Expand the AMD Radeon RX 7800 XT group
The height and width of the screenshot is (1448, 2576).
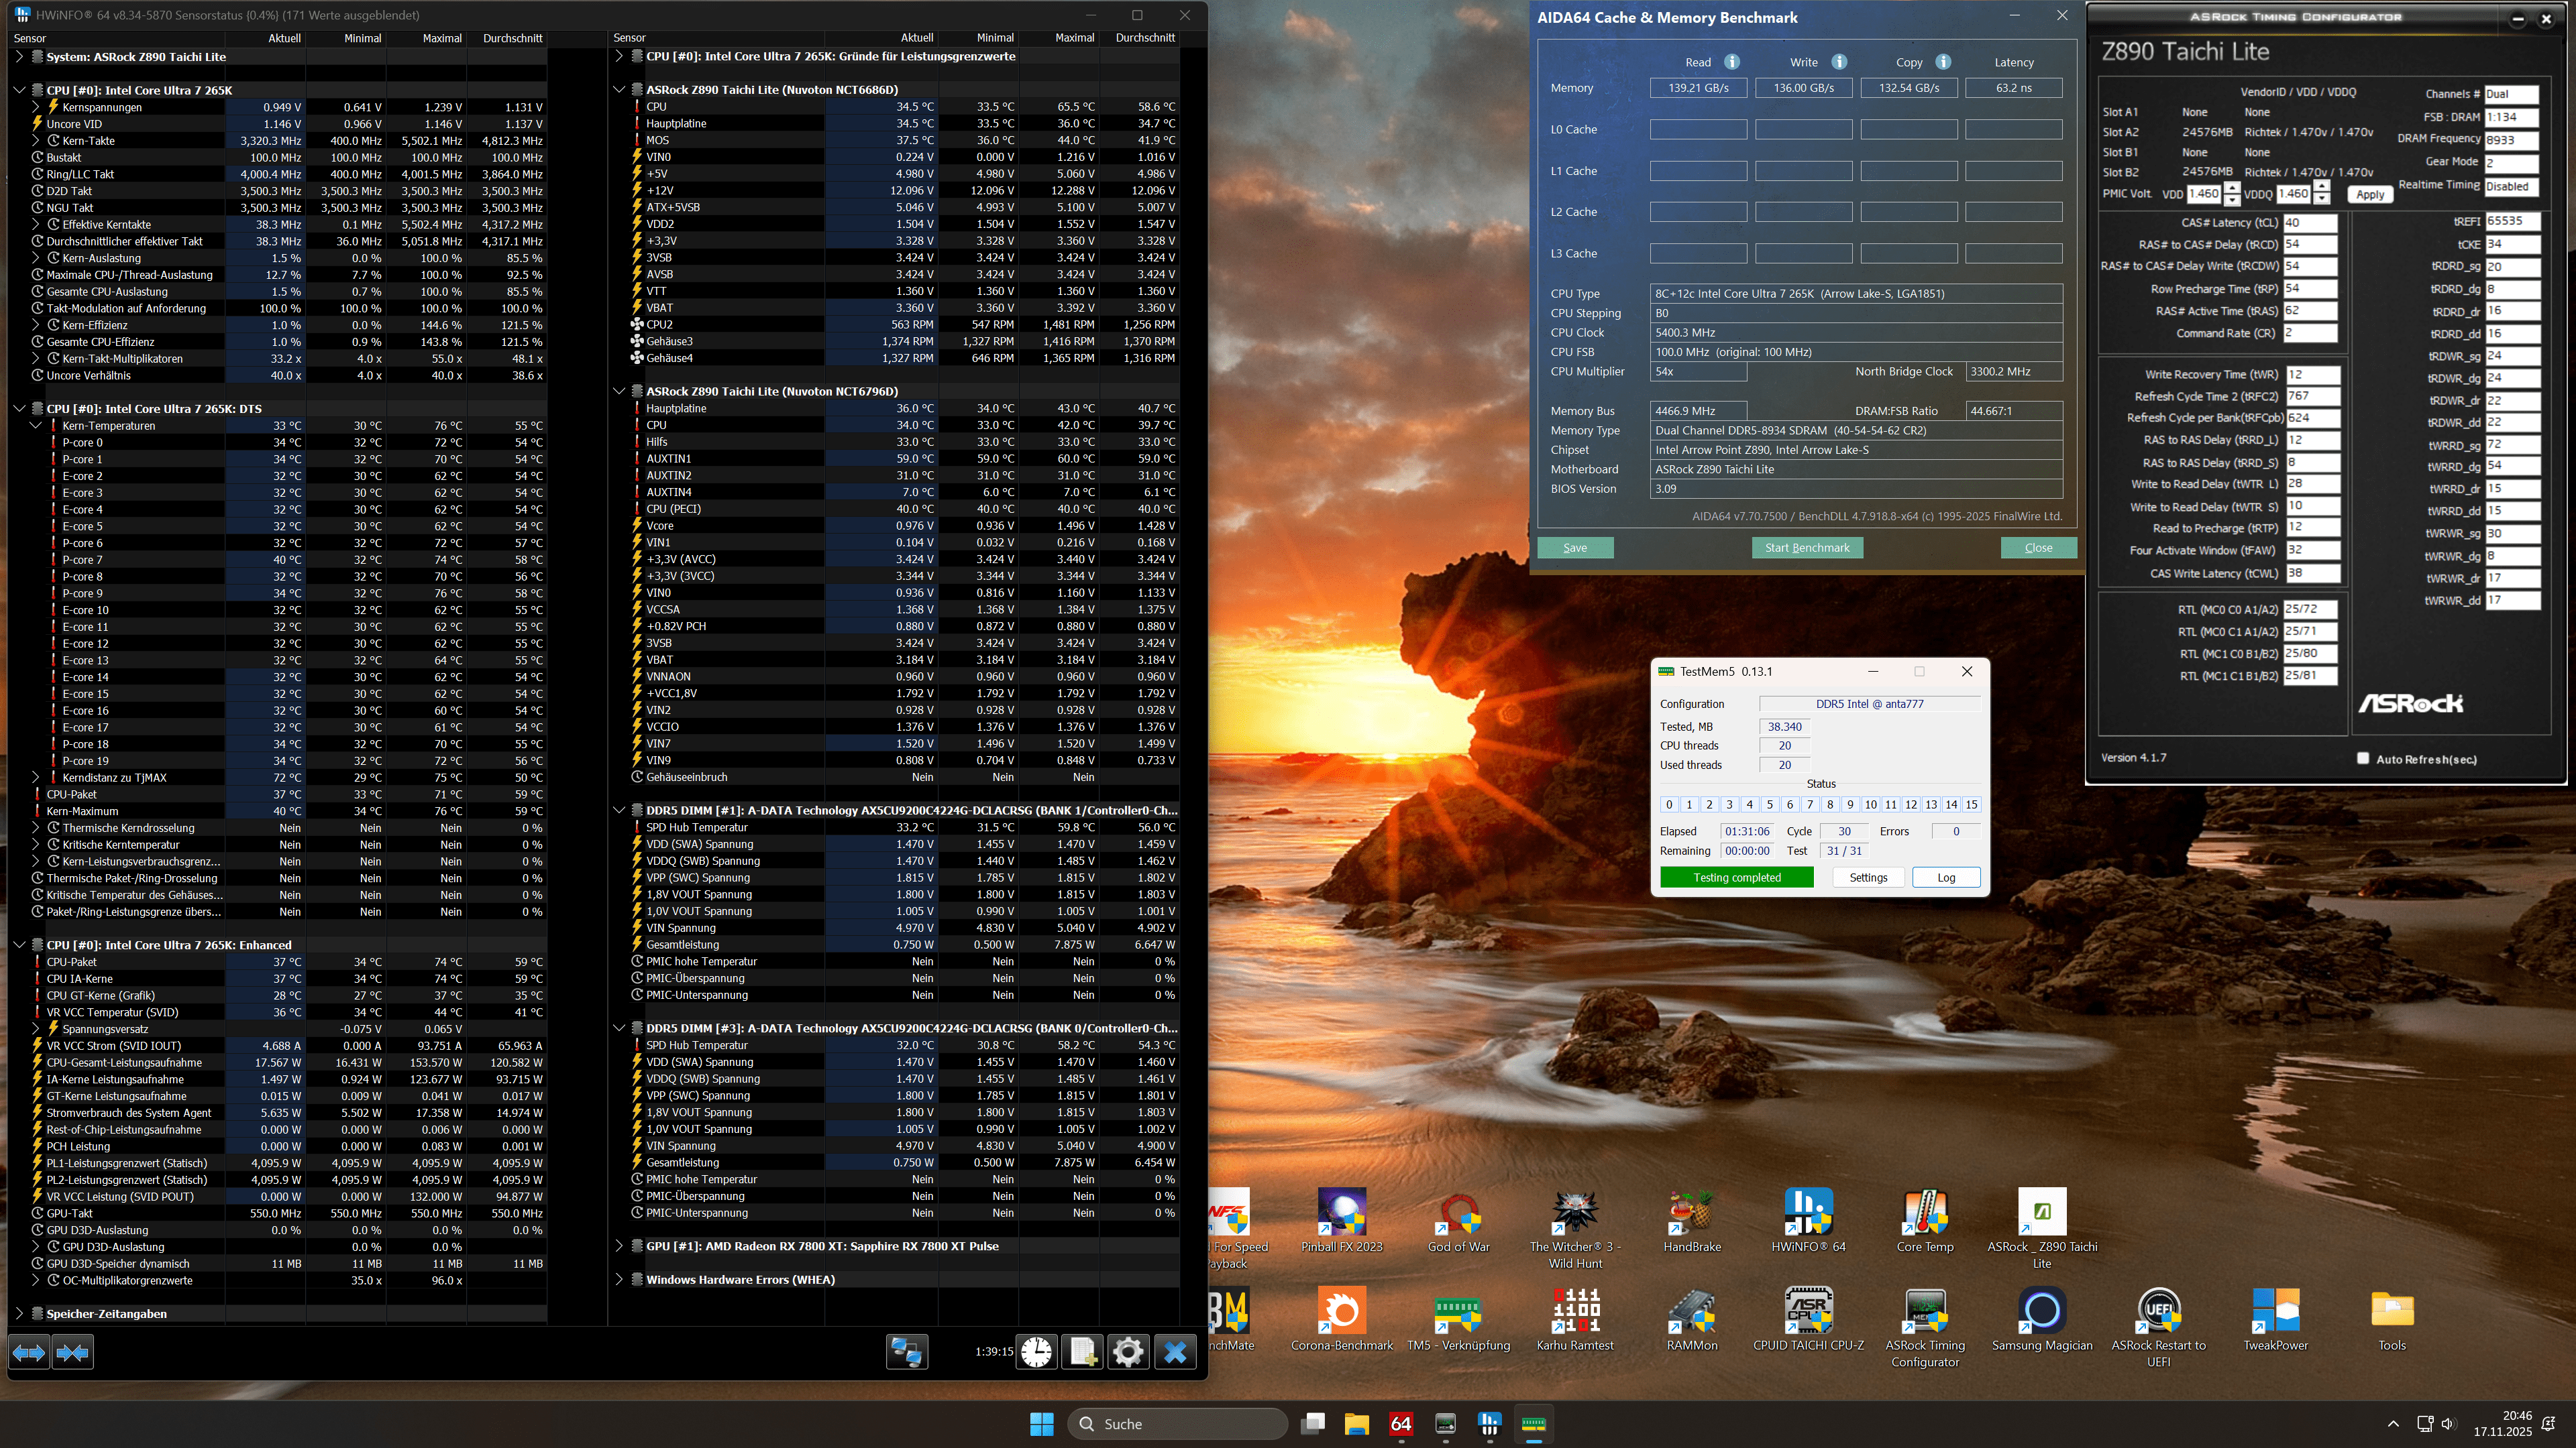point(619,1246)
